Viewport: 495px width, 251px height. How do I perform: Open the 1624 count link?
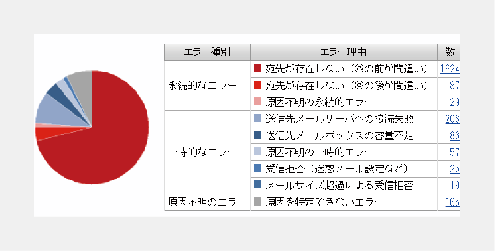tap(450, 69)
